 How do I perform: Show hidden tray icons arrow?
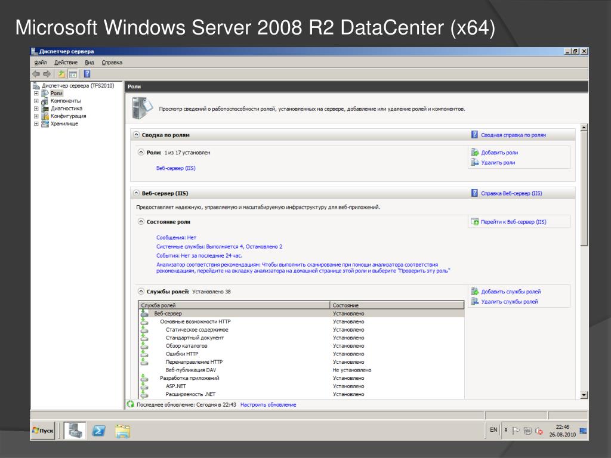pos(506,430)
